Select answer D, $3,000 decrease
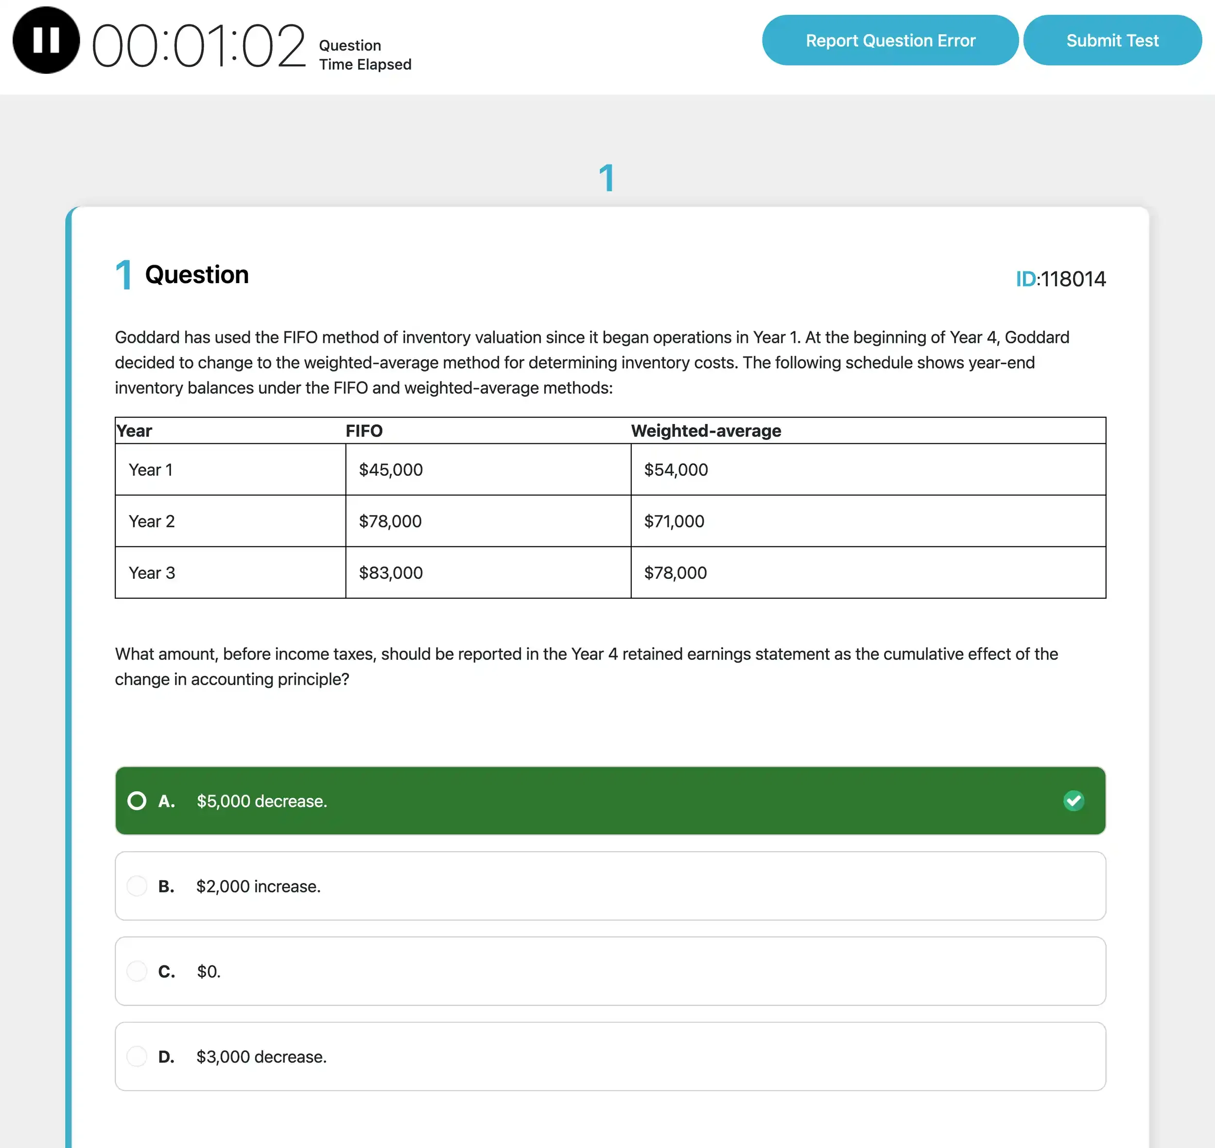The width and height of the screenshot is (1215, 1148). tap(260, 1056)
